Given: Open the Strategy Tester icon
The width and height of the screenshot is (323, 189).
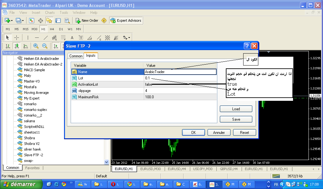Looking at the screenshot, I should [x=67, y=20].
